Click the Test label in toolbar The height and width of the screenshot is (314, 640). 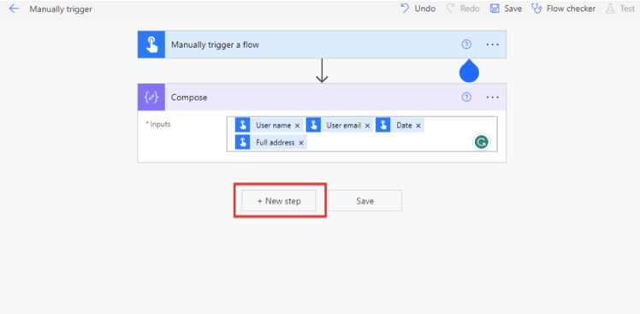(627, 9)
